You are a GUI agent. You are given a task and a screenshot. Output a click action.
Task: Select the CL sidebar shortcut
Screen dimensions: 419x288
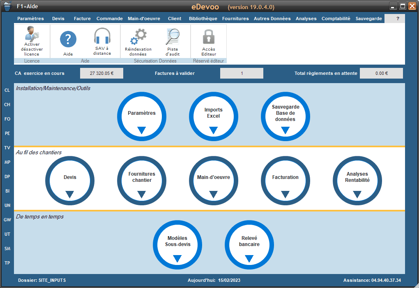(7, 90)
